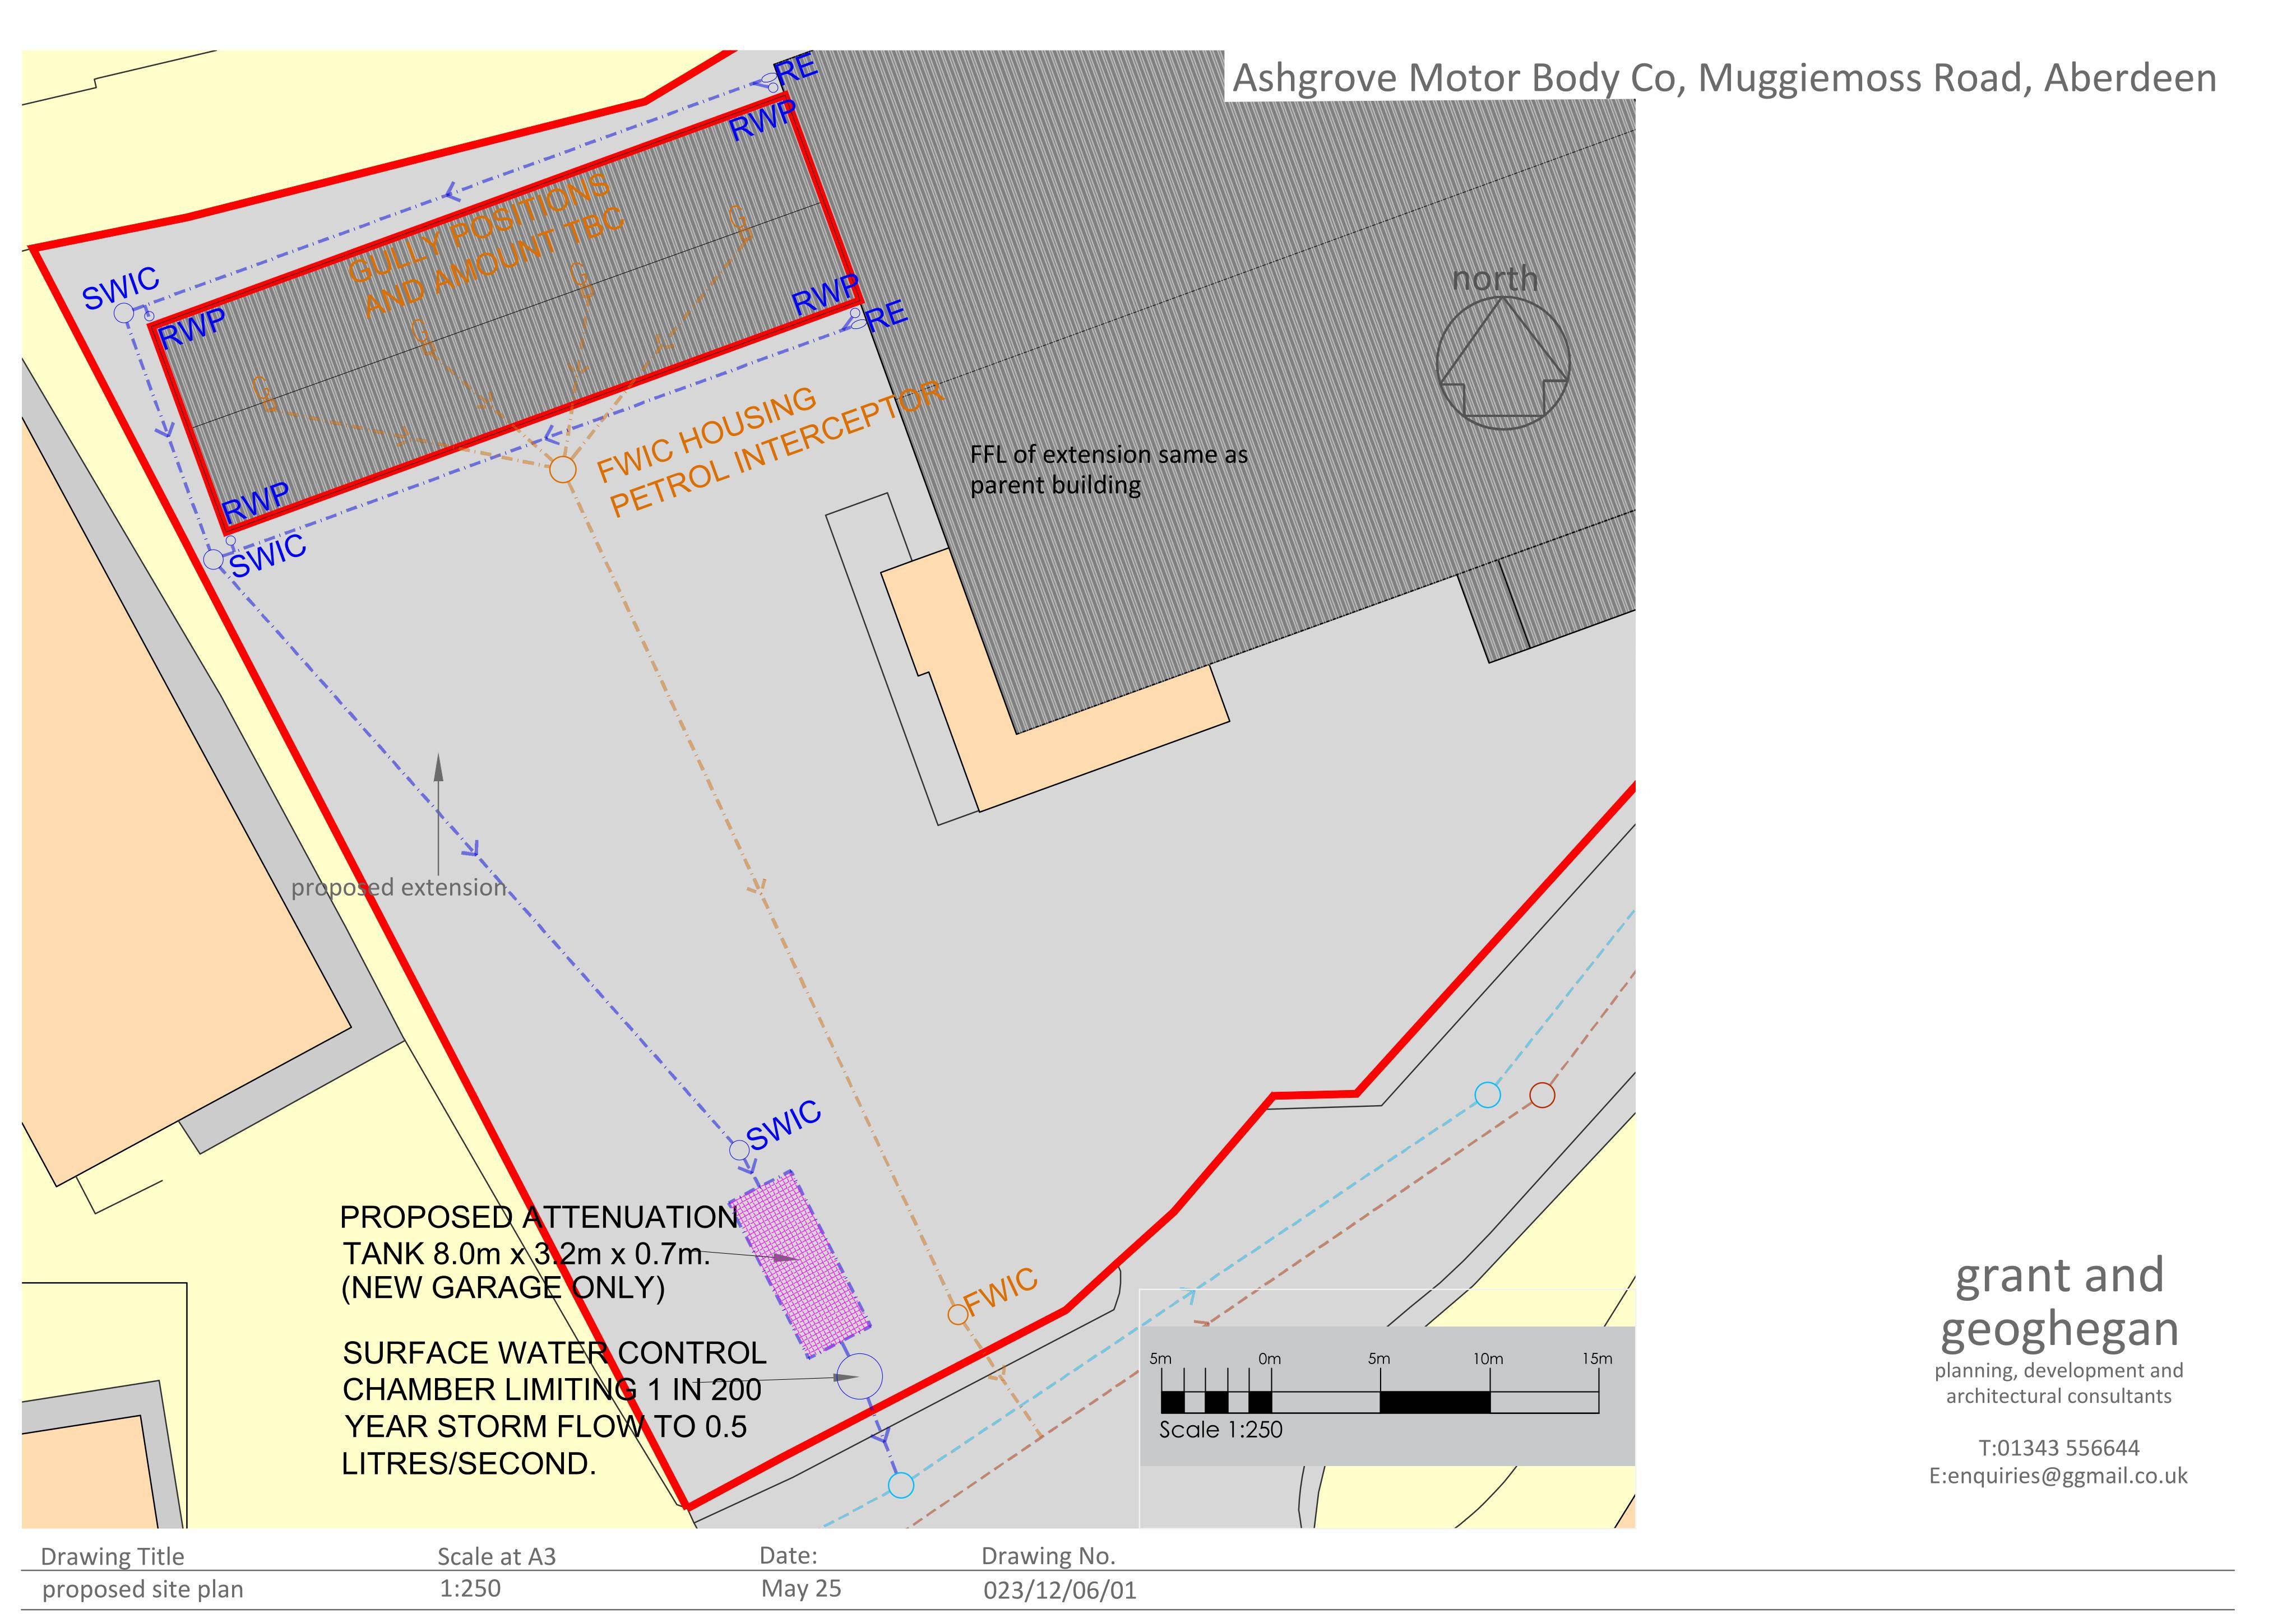Click the 'FFL of extension same as parent building' note
The width and height of the screenshot is (2296, 1623).
pos(1109,470)
